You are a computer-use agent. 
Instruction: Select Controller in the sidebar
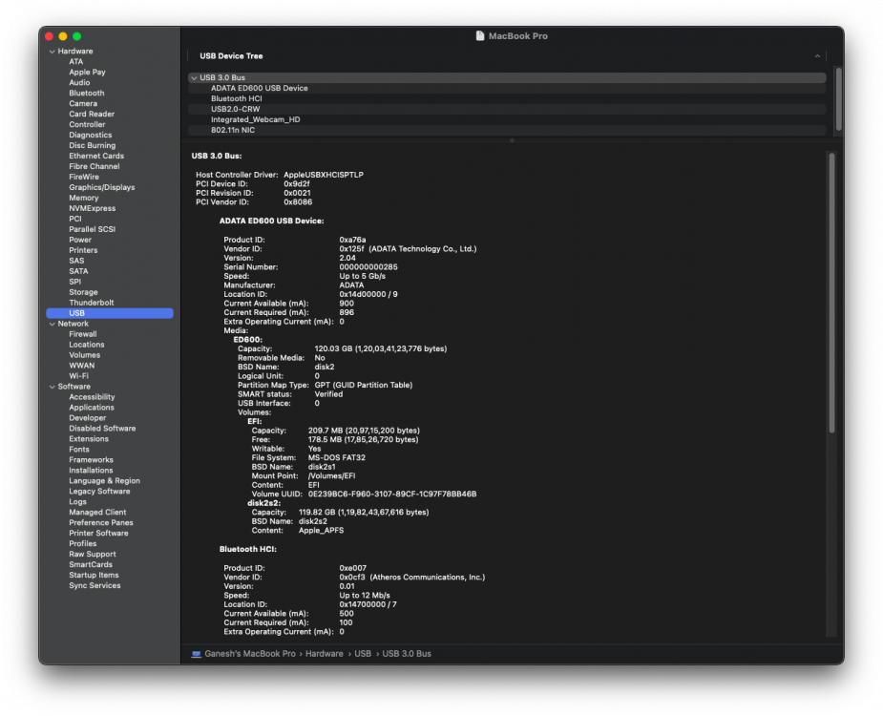(87, 124)
